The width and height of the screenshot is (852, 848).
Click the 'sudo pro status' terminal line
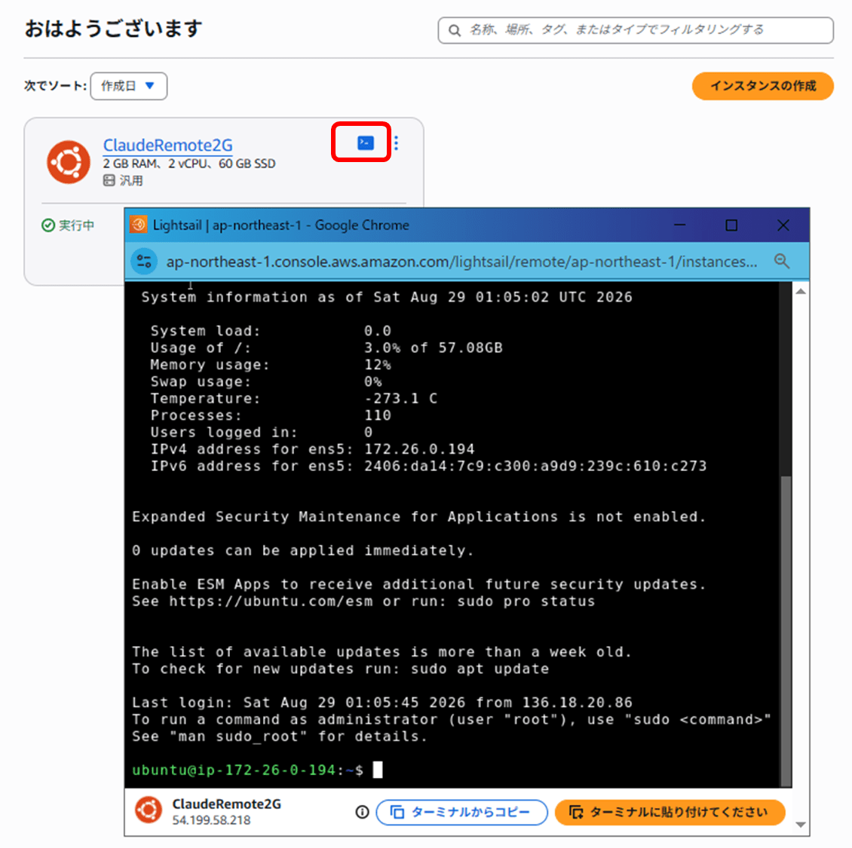363,602
